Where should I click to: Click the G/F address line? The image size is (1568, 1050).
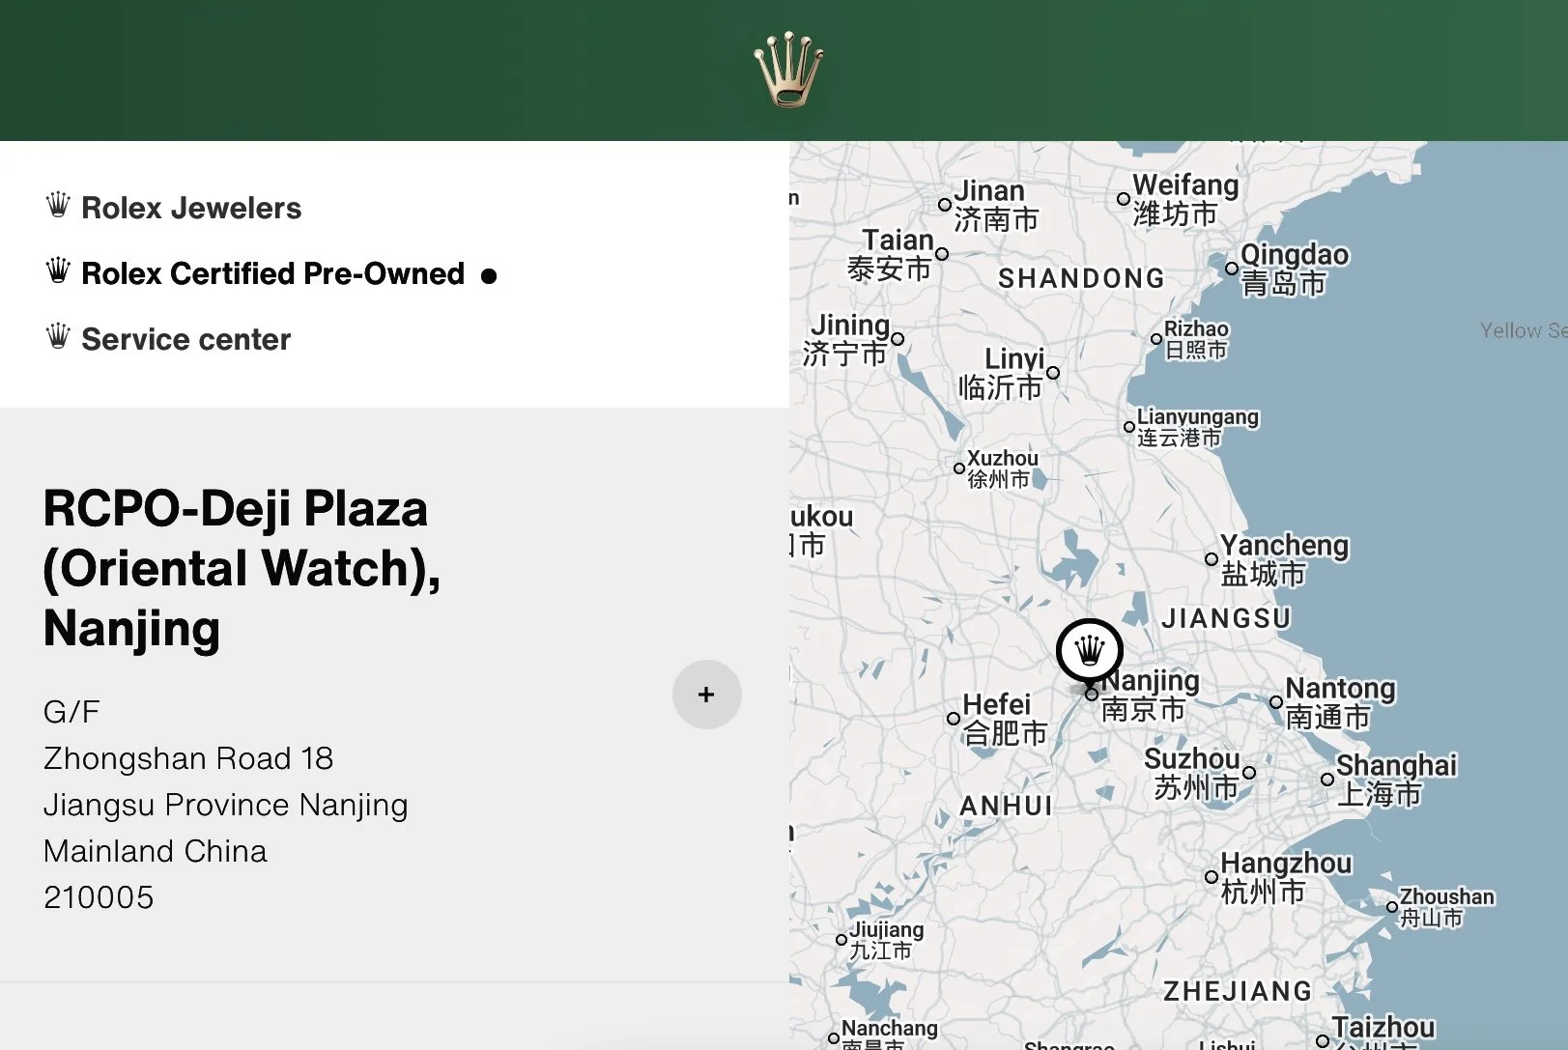(71, 712)
